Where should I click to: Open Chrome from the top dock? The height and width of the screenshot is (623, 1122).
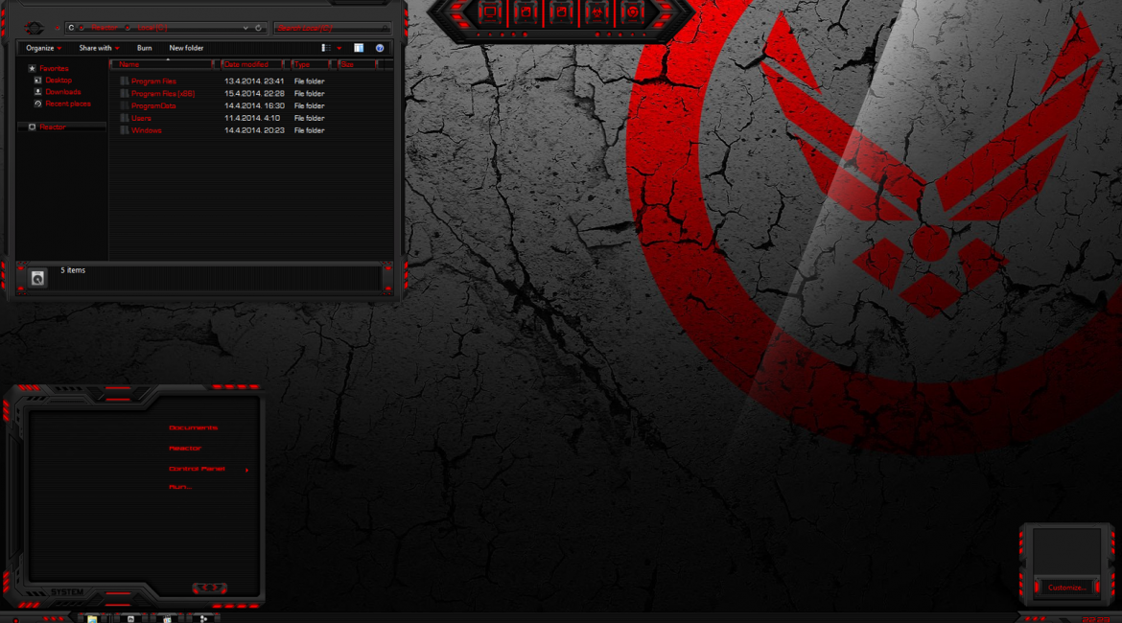pyautogui.click(x=633, y=12)
